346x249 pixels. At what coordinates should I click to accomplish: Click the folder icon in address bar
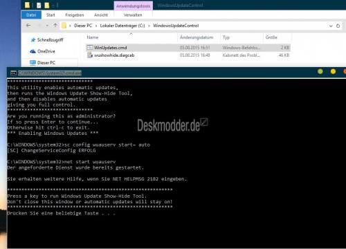(64, 26)
